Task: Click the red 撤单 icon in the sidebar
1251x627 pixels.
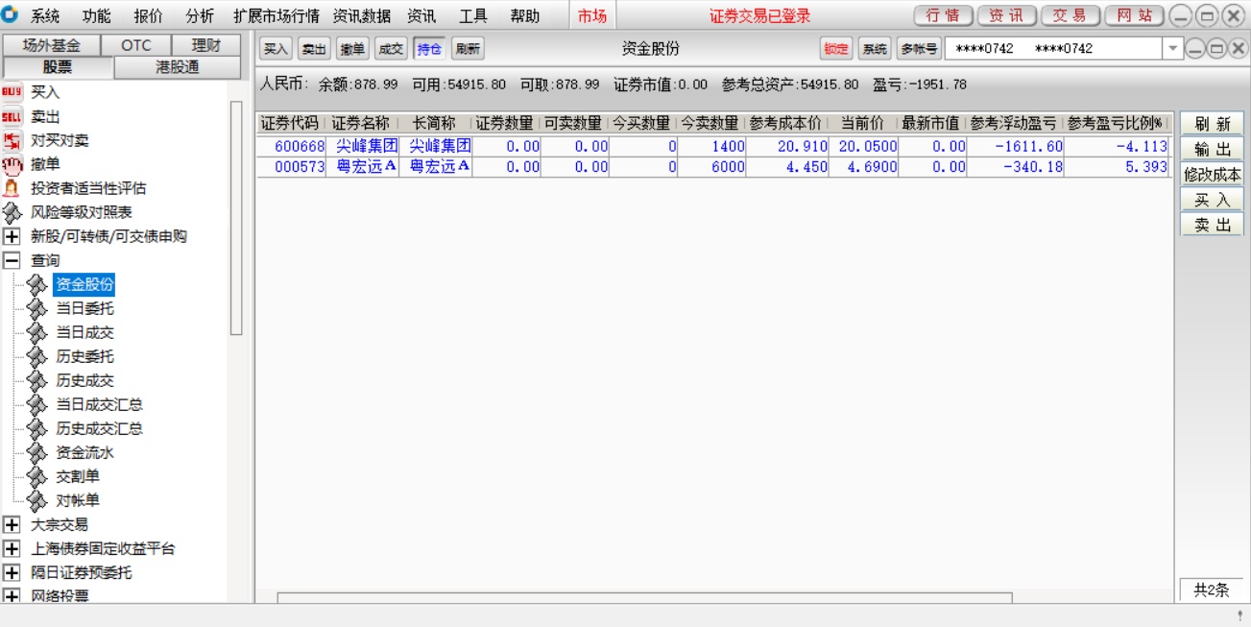Action: coord(12,164)
